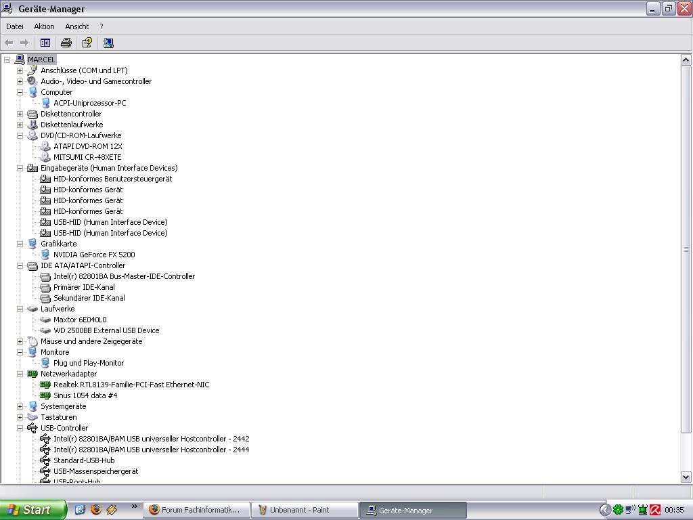Click the Print toolbar icon
This screenshot has height=520, width=693.
coord(66,43)
